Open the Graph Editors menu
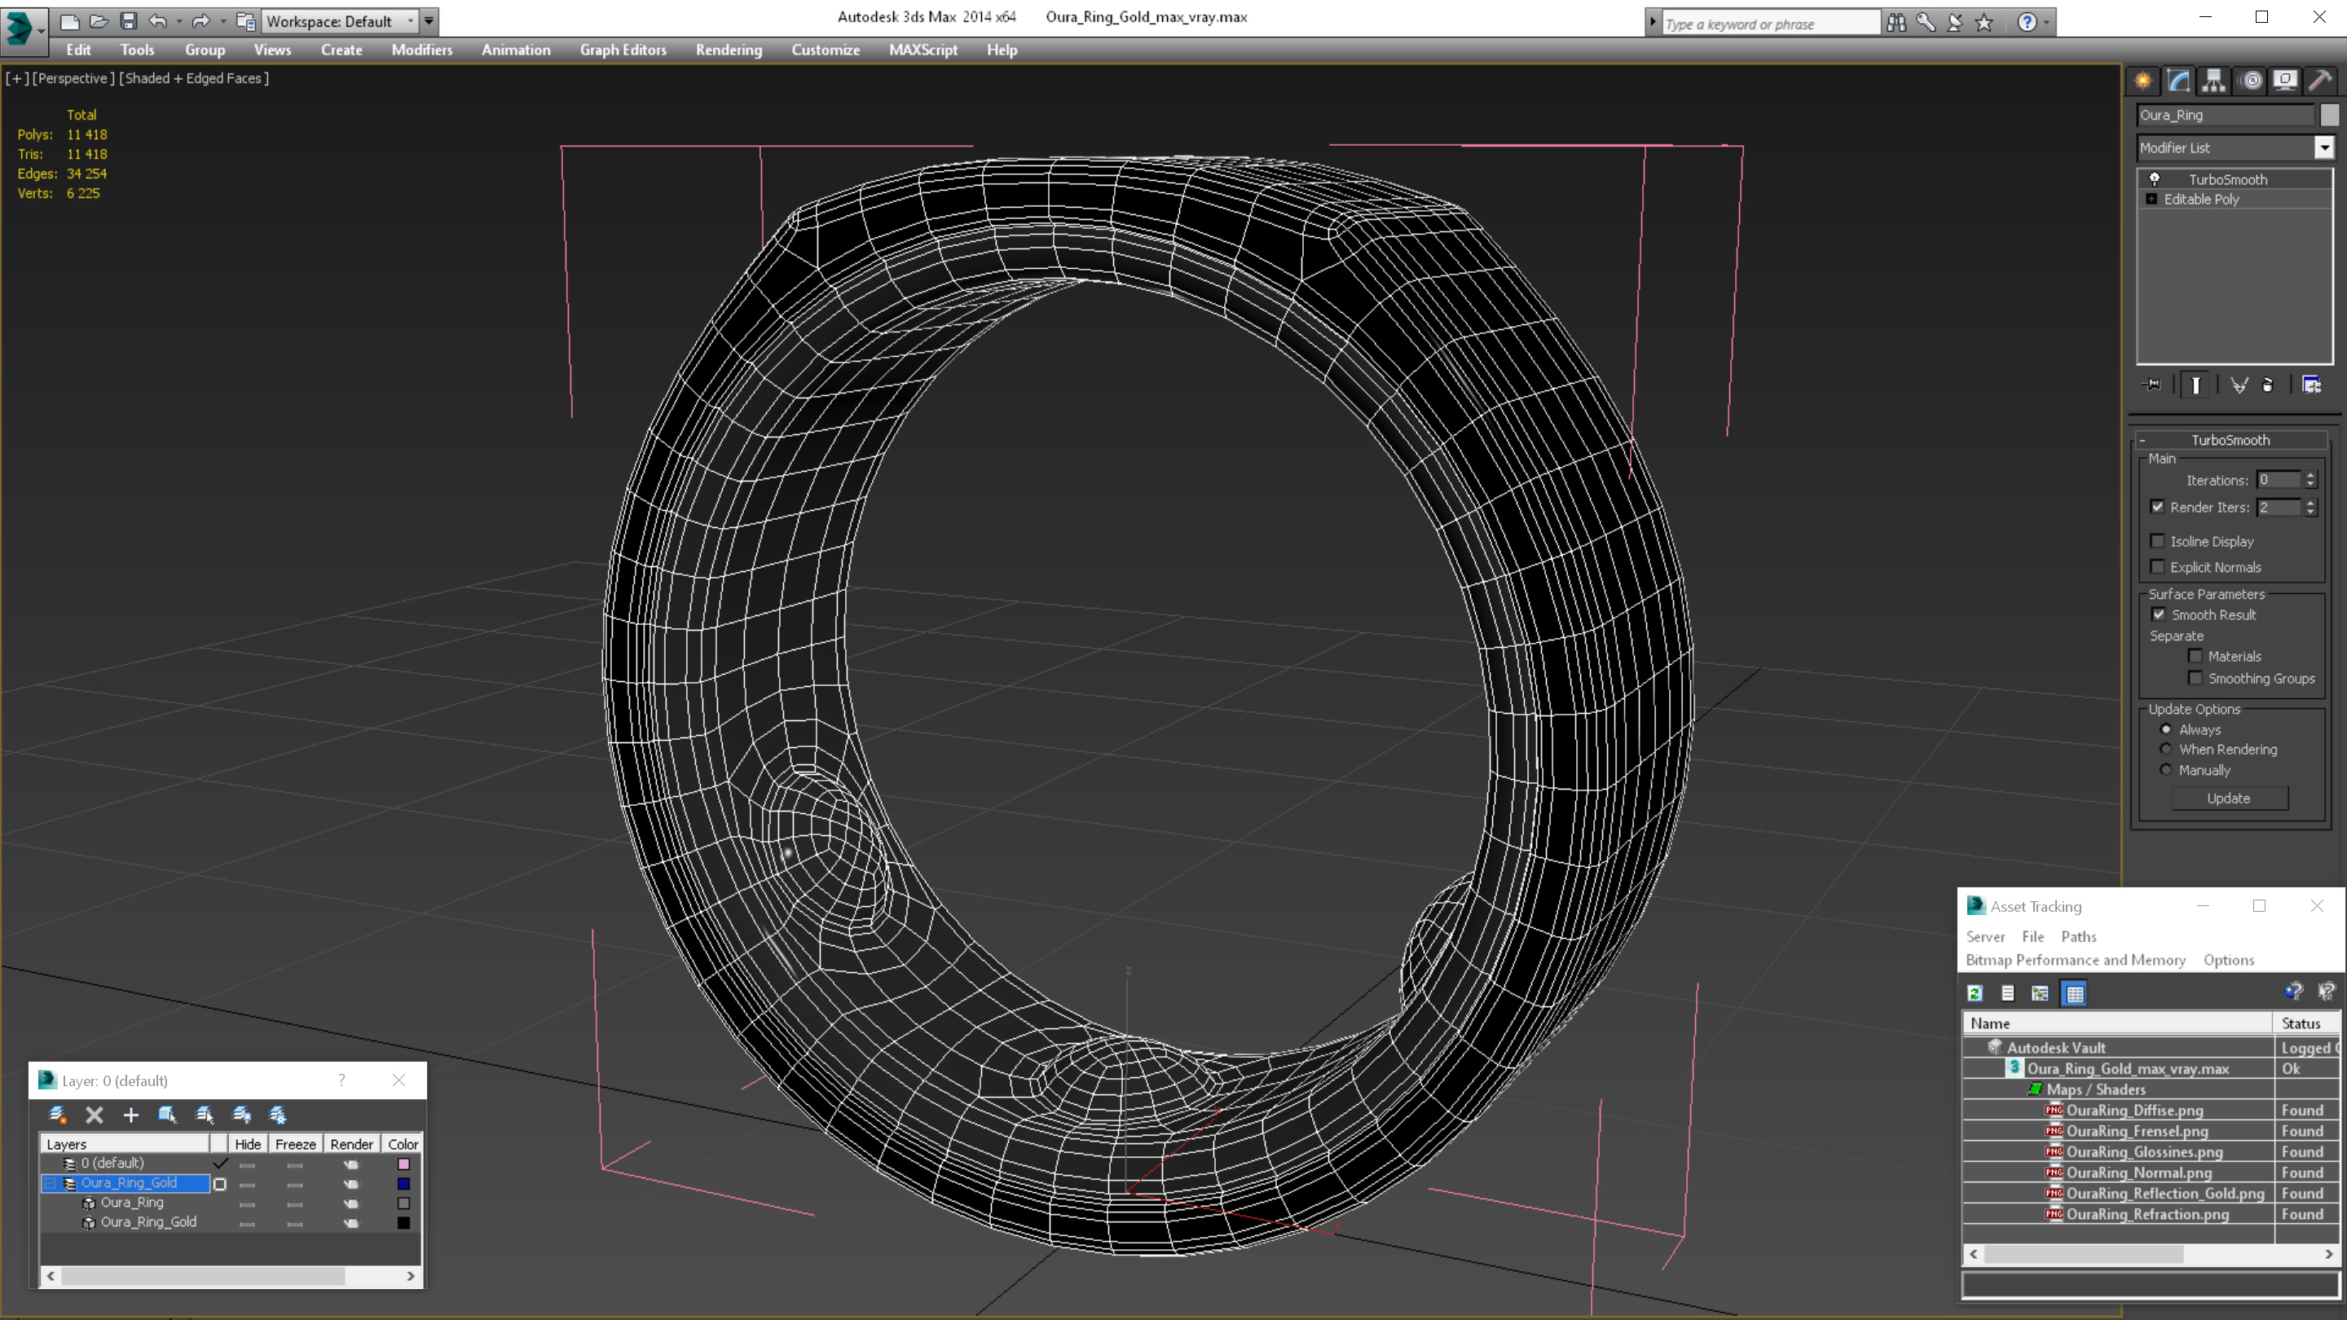Image resolution: width=2347 pixels, height=1320 pixels. click(x=623, y=50)
